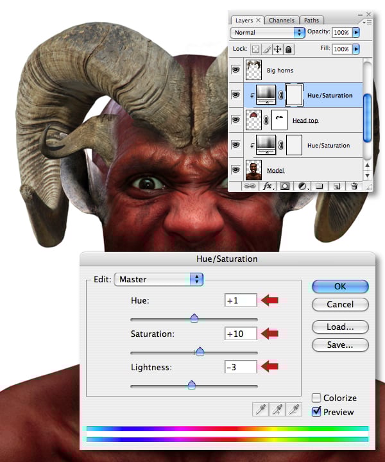The height and width of the screenshot is (462, 385).
Task: Open the fx layer style menu
Action: pos(268,186)
